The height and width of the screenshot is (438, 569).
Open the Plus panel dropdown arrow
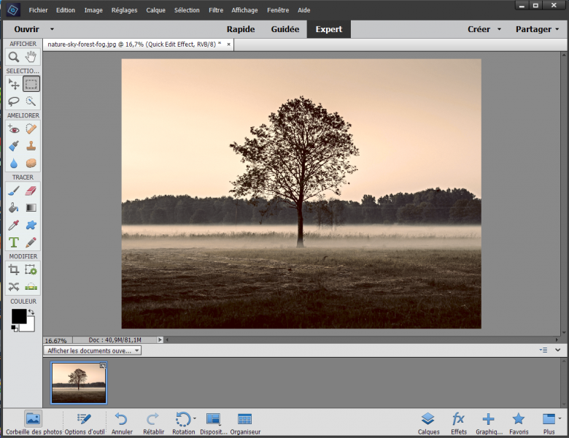click(560, 419)
